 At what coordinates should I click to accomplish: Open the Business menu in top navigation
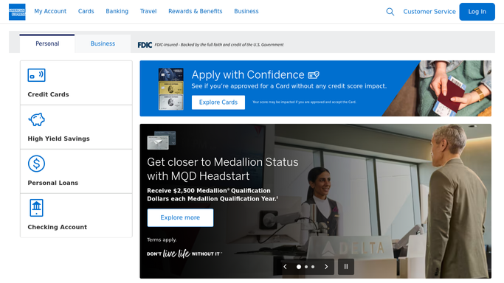[246, 11]
